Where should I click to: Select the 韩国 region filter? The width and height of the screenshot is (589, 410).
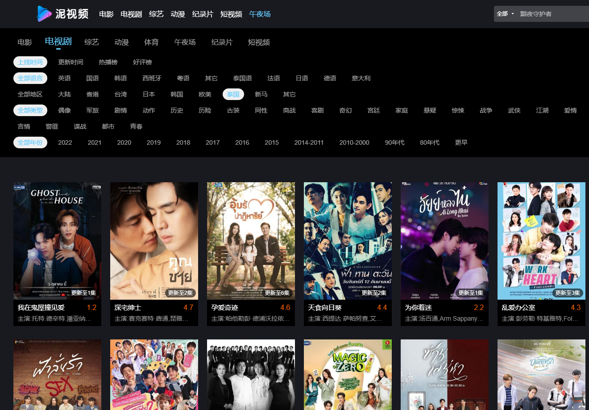click(177, 94)
